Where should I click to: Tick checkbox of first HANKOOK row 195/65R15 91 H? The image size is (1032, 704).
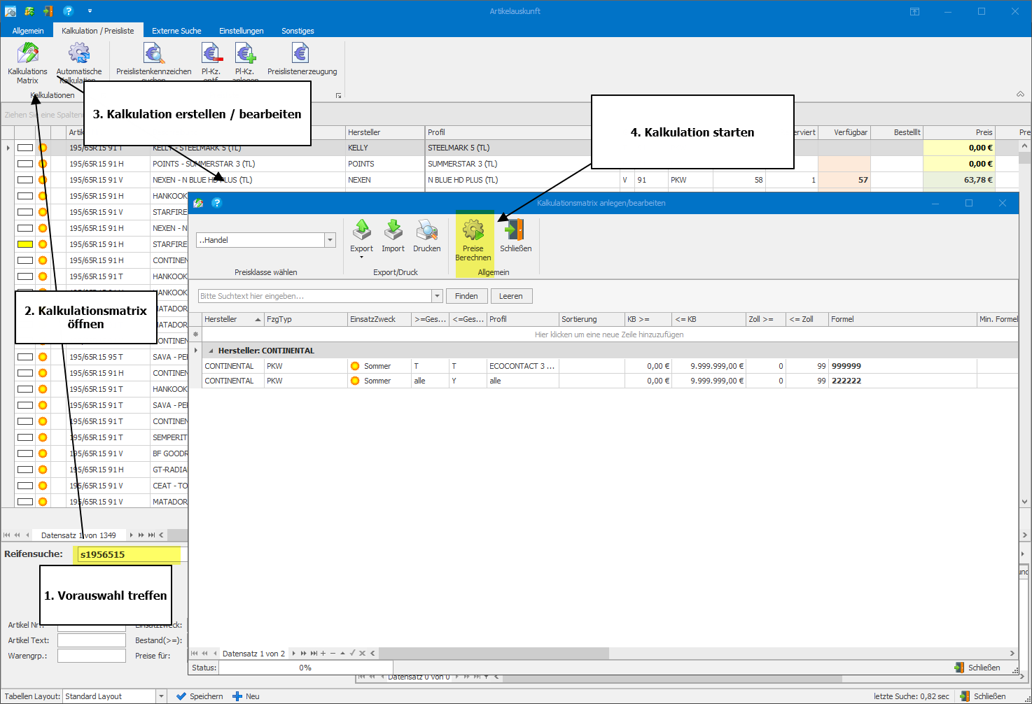25,196
